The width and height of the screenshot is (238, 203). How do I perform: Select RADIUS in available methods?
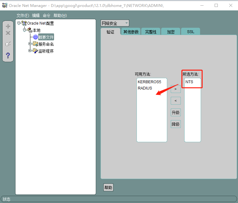pos(145,88)
